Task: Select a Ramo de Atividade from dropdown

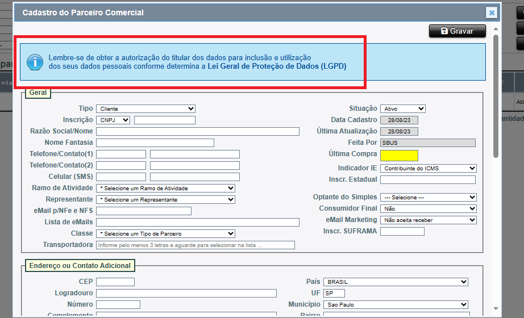Action: tap(165, 188)
